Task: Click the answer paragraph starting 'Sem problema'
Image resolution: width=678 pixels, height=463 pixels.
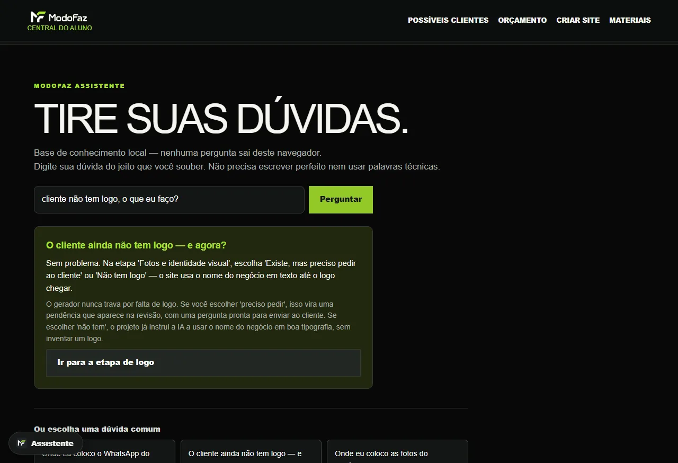Action: tap(201, 275)
